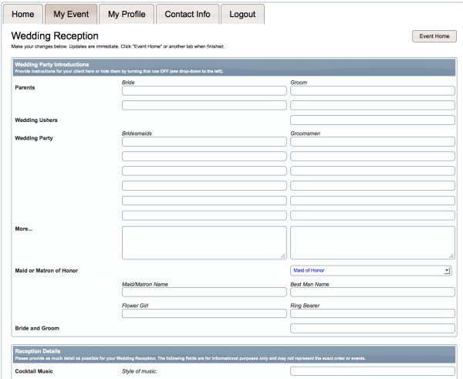The height and width of the screenshot is (379, 463).
Task: Open the Home tab
Action: (x=22, y=15)
